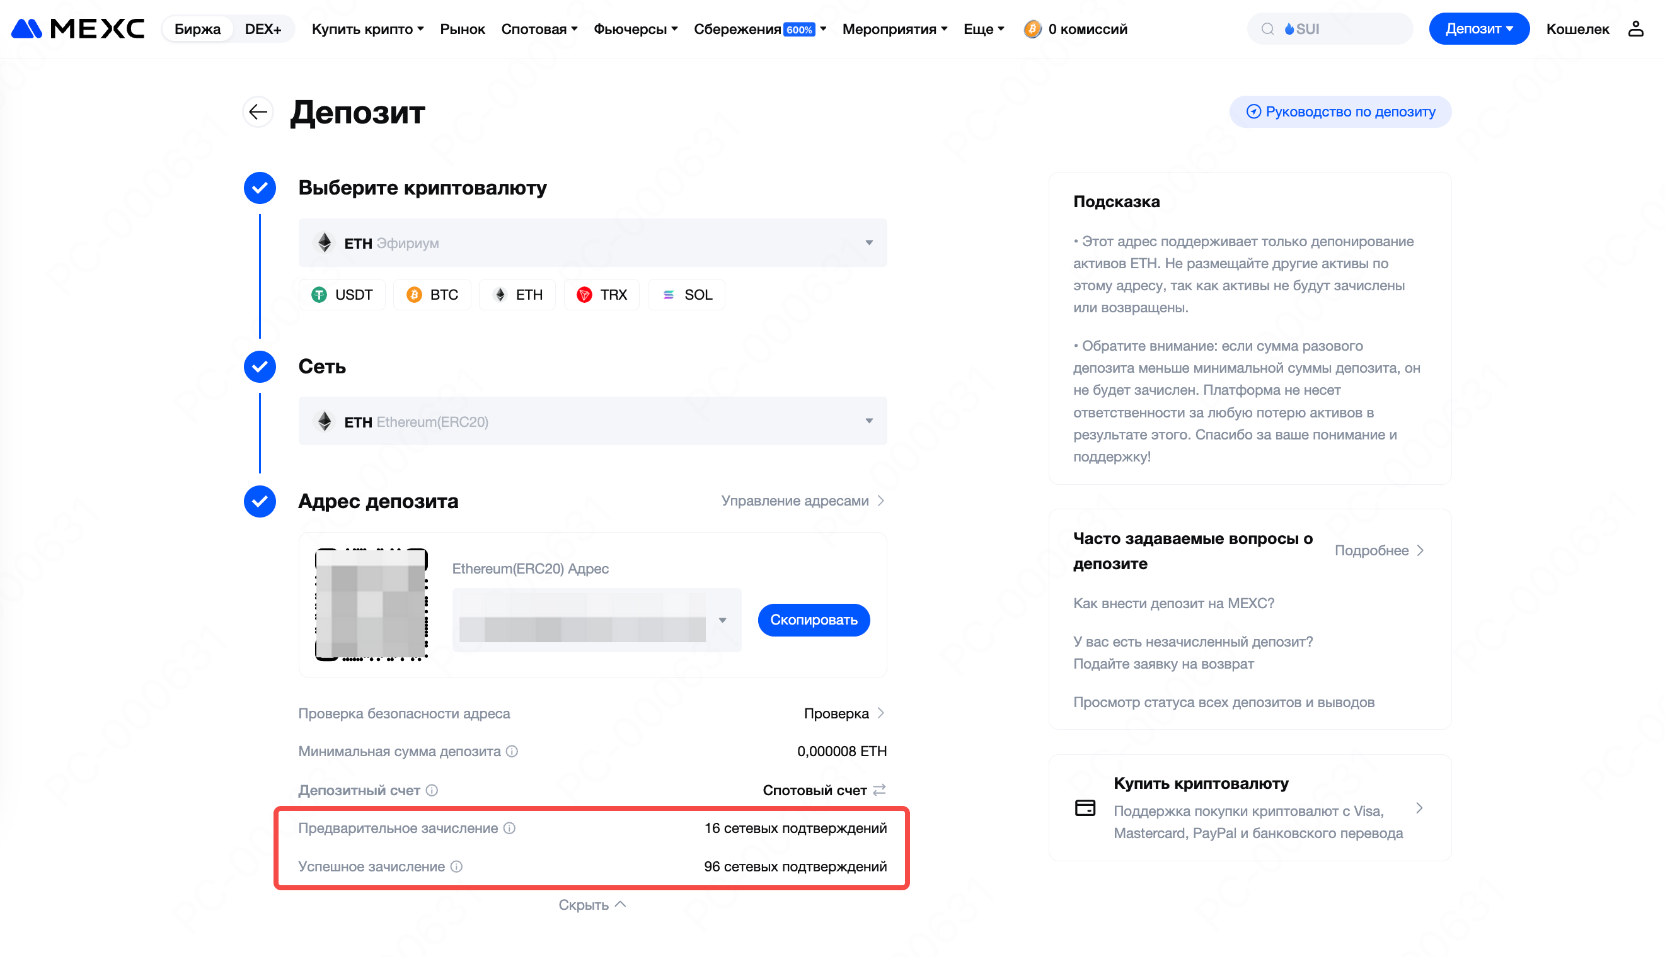This screenshot has width=1665, height=957.
Task: Click the deposit QR code thumbnail
Action: pyautogui.click(x=372, y=604)
